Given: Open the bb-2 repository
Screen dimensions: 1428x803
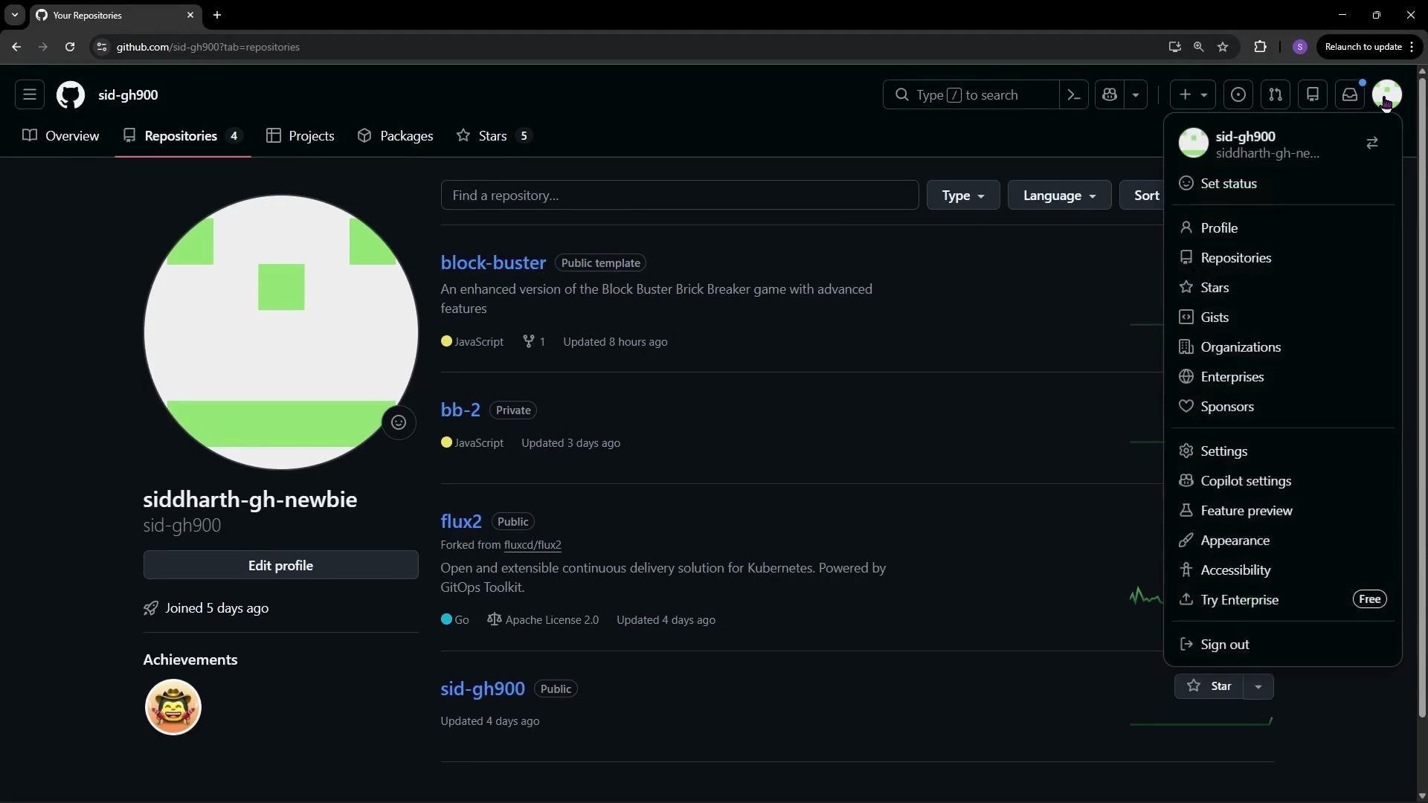Looking at the screenshot, I should tap(460, 410).
